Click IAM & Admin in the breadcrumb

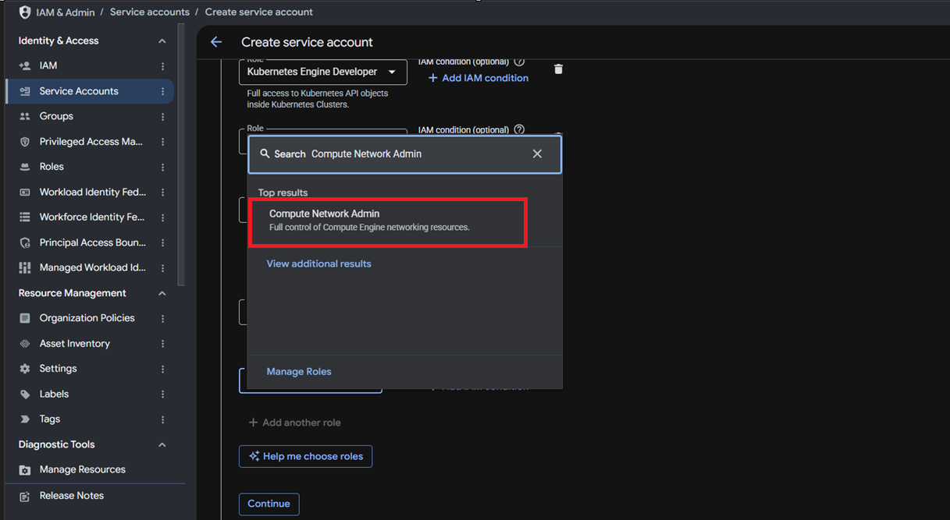pyautogui.click(x=66, y=12)
